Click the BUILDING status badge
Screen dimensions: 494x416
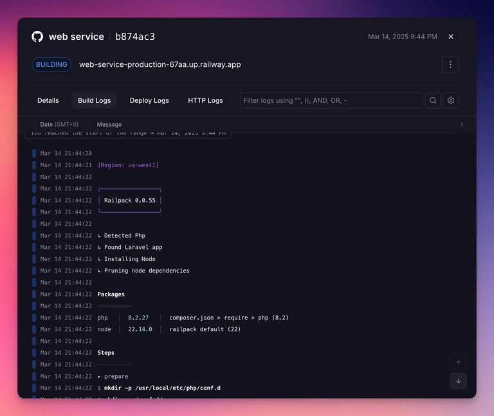(51, 64)
